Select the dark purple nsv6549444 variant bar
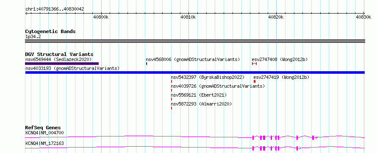 62,64
